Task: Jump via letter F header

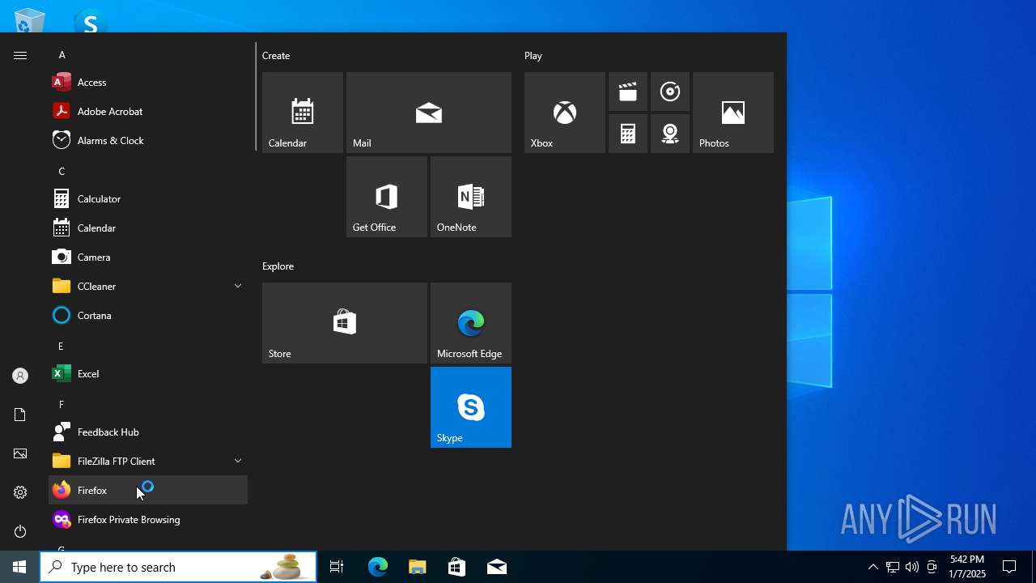Action: click(x=61, y=404)
